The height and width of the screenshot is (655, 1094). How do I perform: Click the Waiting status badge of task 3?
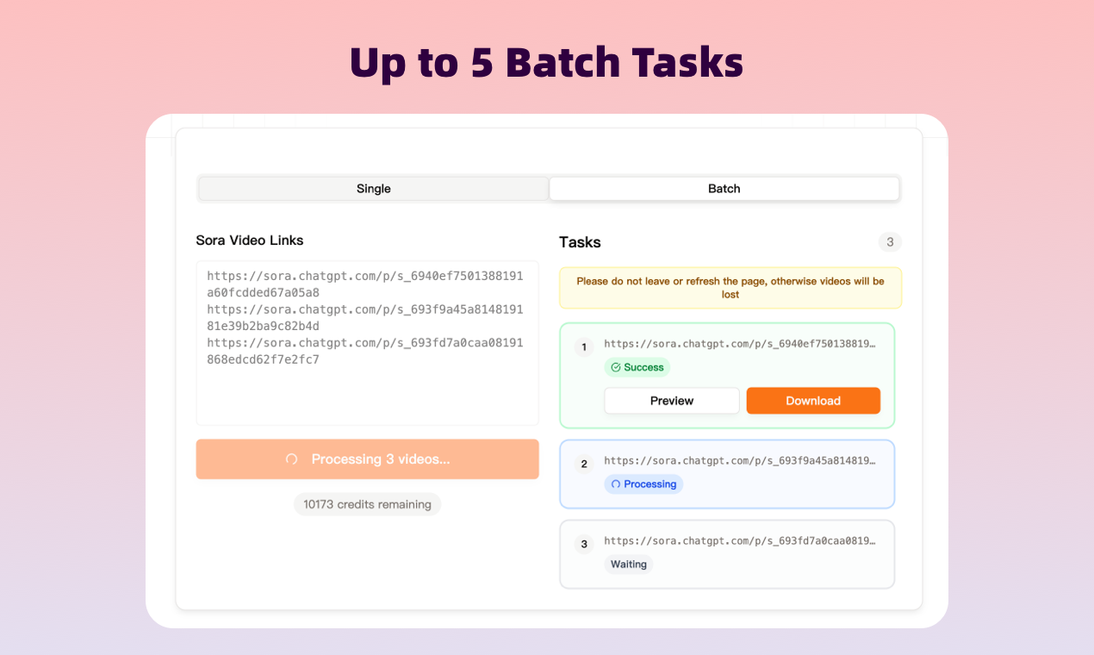click(x=629, y=565)
